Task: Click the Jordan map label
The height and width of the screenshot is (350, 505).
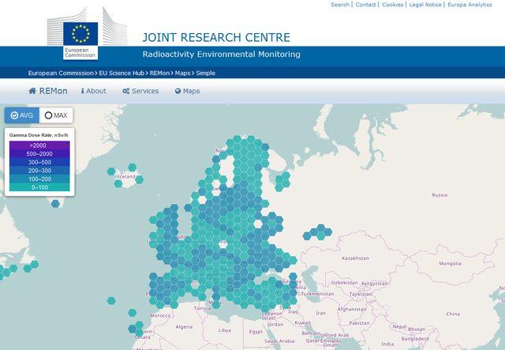Action: point(275,325)
